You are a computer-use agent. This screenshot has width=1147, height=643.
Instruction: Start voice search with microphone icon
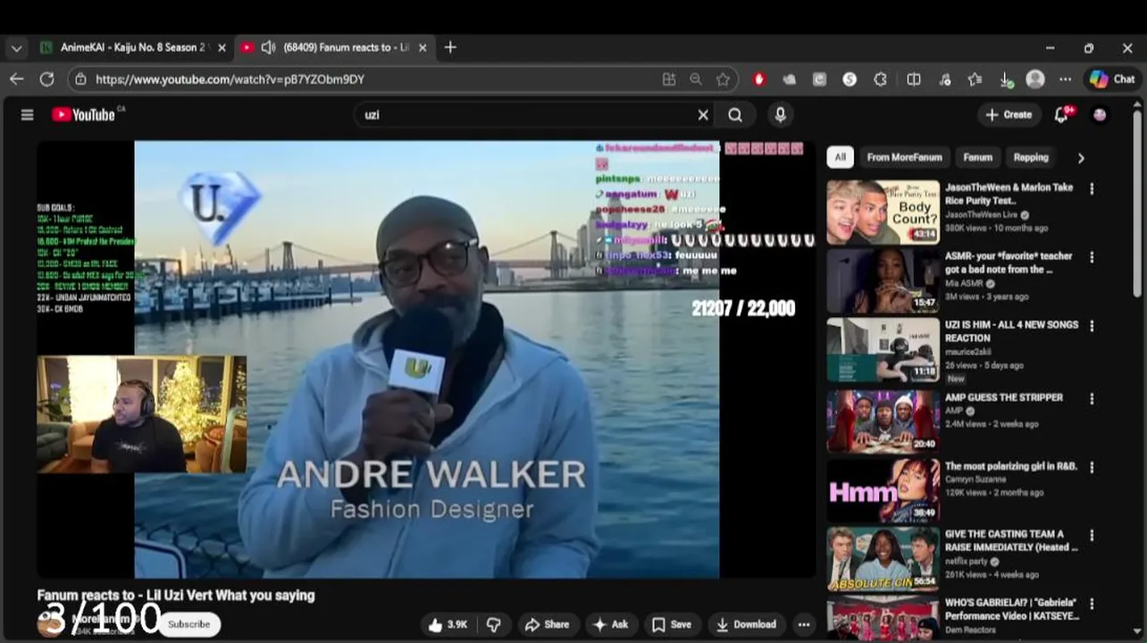click(780, 114)
